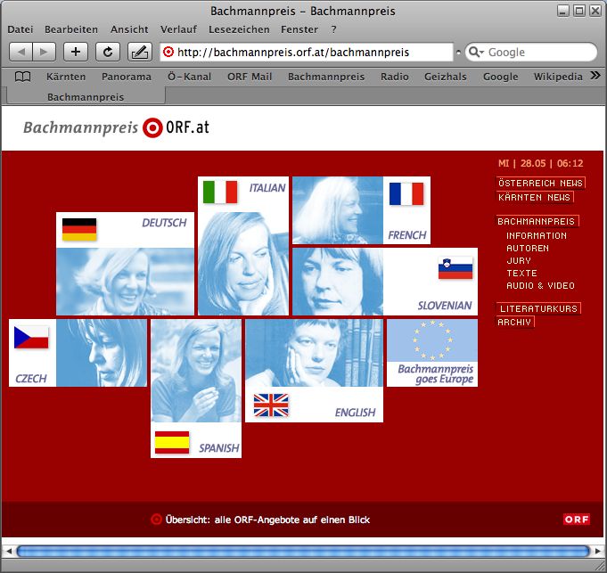Click the Google search field
The height and width of the screenshot is (573, 607).
pos(531,52)
